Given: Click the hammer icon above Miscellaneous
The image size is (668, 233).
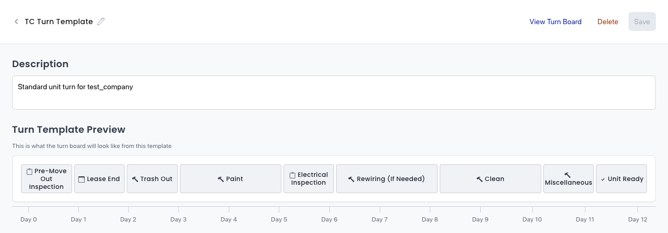Looking at the screenshot, I should (568, 175).
